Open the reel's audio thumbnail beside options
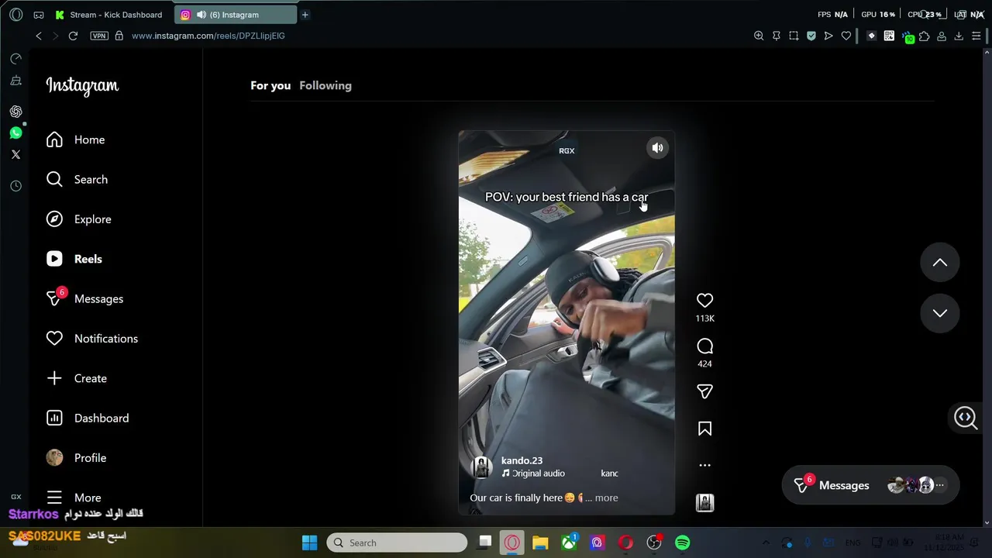 (704, 503)
